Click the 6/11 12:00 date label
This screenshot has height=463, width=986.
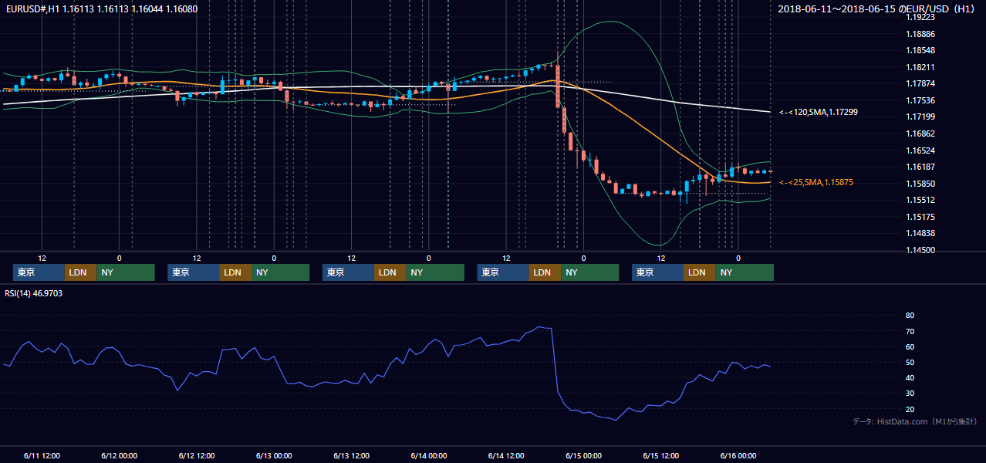[42, 456]
